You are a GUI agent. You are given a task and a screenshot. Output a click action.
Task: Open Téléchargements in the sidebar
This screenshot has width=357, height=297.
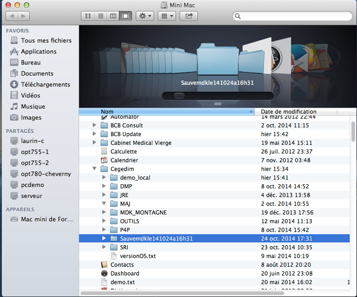coord(45,84)
